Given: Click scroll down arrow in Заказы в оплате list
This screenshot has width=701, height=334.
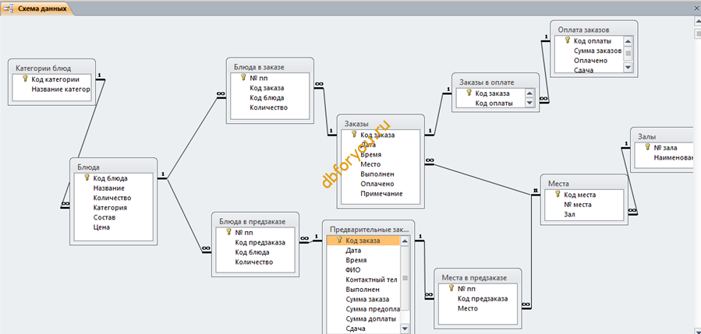Looking at the screenshot, I should tap(529, 103).
